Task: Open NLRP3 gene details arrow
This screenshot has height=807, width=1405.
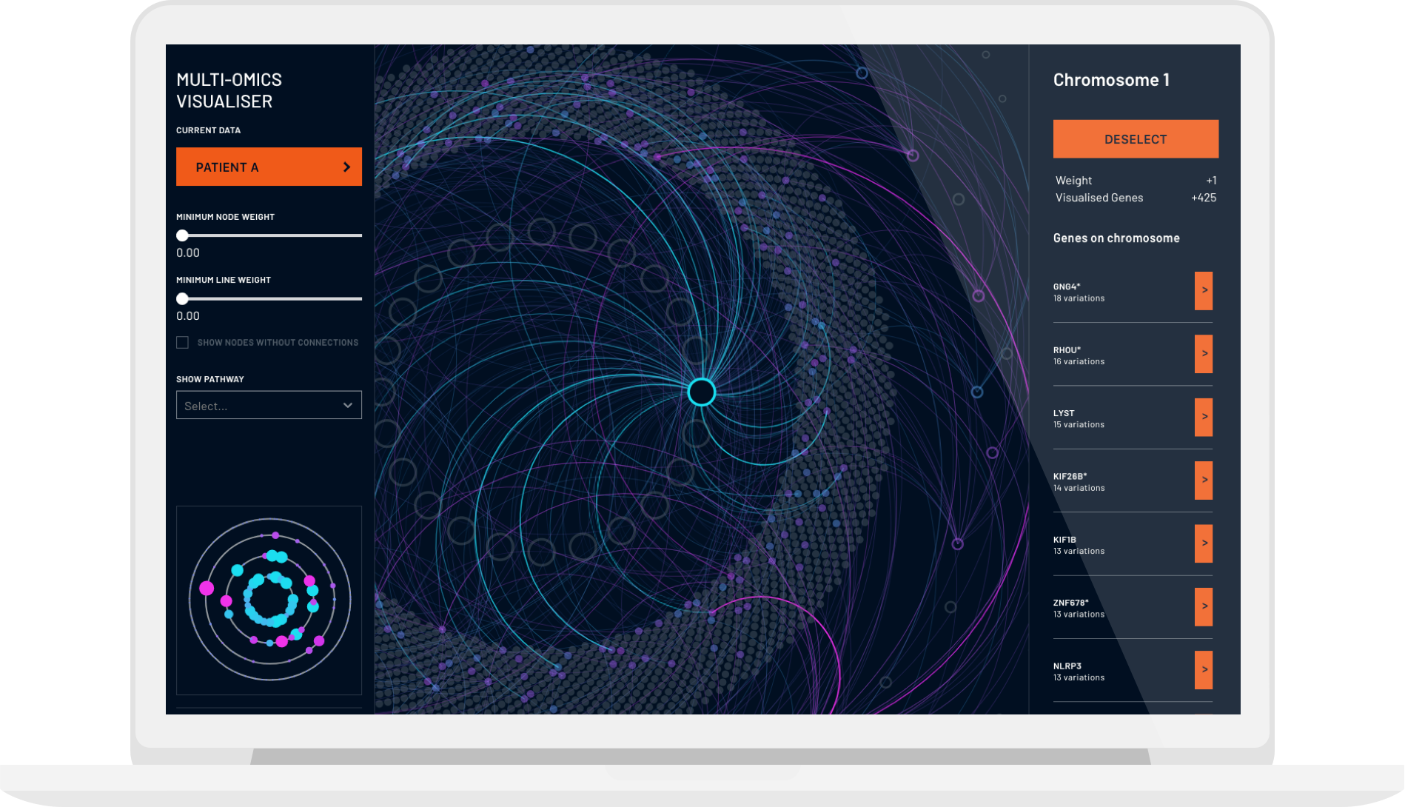Action: (1203, 670)
